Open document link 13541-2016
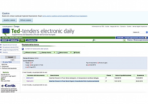 30,81
